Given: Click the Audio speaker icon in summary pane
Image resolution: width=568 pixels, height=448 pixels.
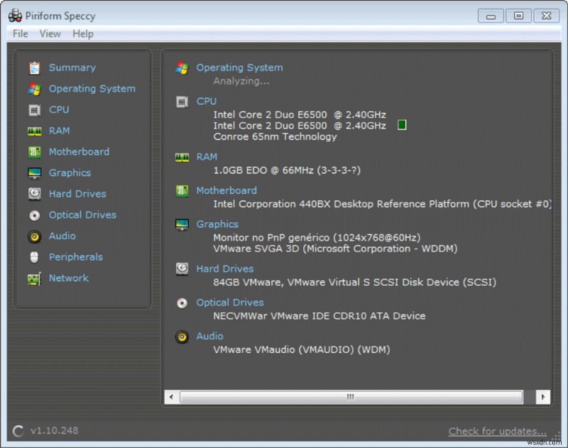Looking at the screenshot, I should [182, 337].
